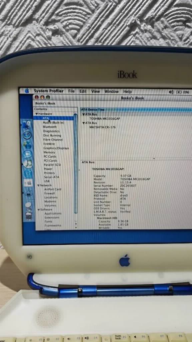Image resolution: width=192 pixels, height=342 pixels.
Task: Close the Bosko's iBook window
Action: pos(37,97)
